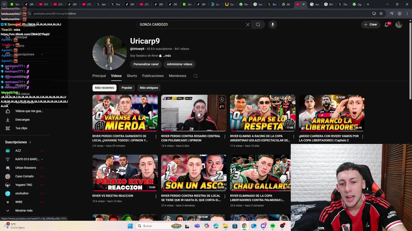Open options for Sarmiento video

(156, 137)
